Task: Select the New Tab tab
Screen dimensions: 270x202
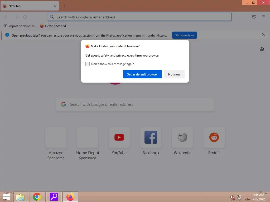Action: (x=30, y=6)
